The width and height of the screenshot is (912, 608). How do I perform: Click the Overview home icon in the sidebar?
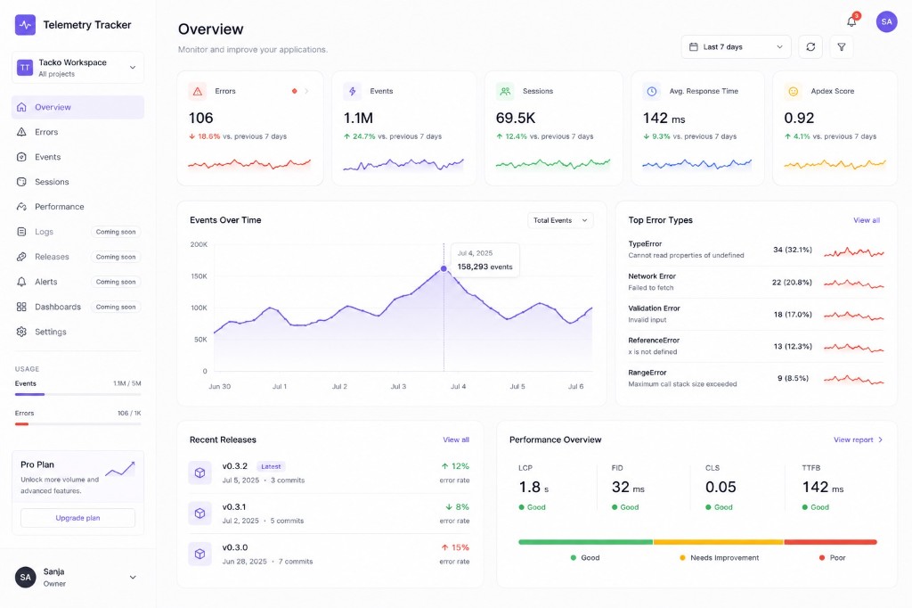(21, 107)
